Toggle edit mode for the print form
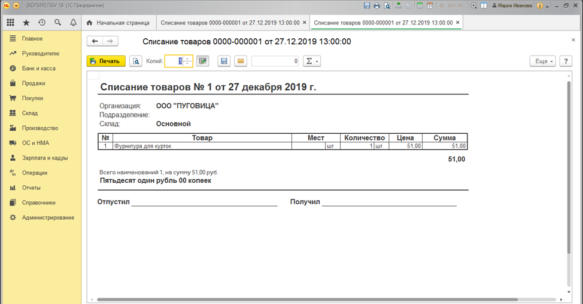The width and height of the screenshot is (583, 304). tap(202, 62)
